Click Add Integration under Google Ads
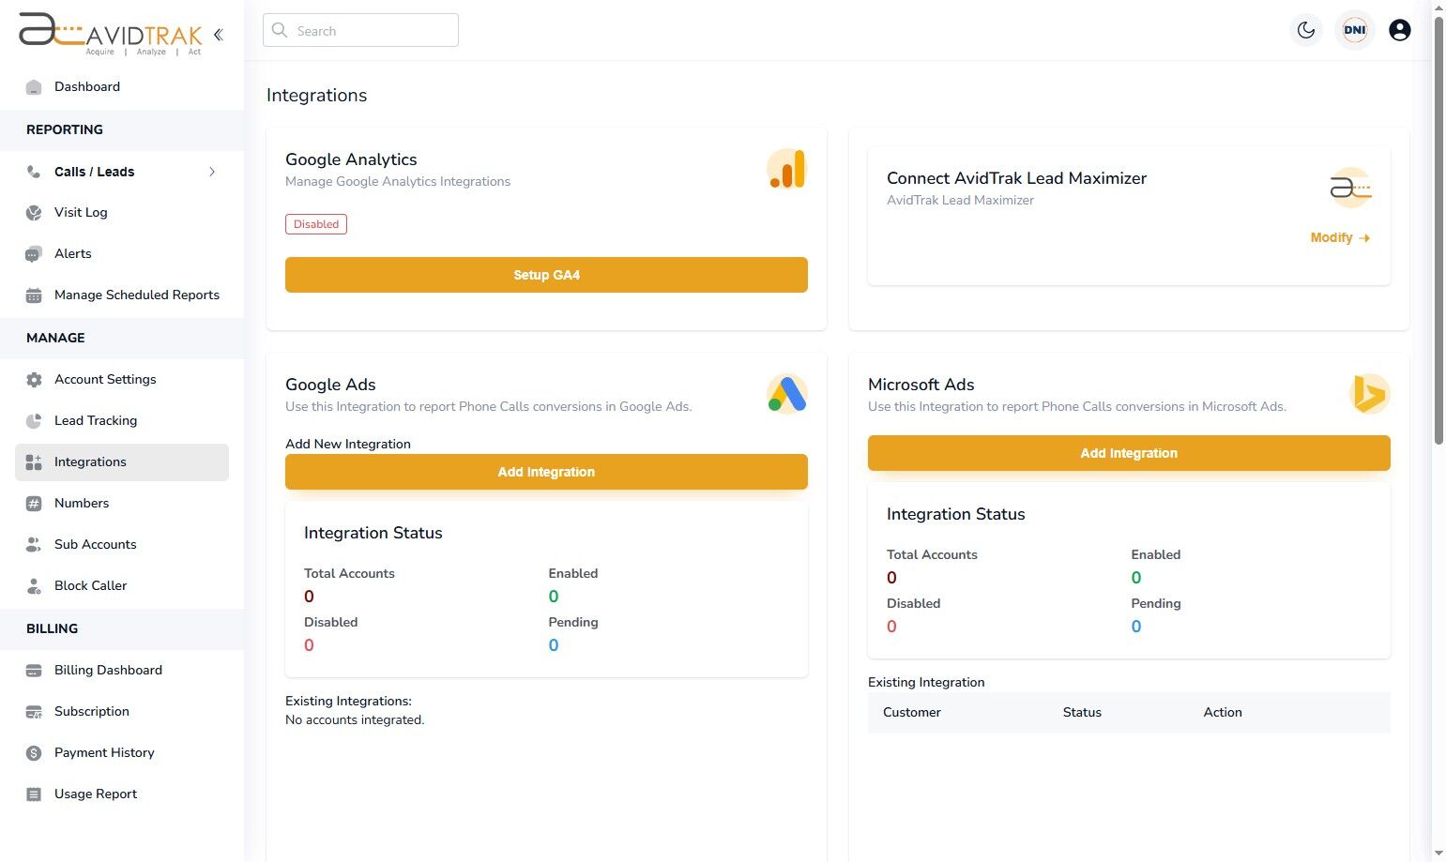Image resolution: width=1446 pixels, height=862 pixels. pos(546,472)
